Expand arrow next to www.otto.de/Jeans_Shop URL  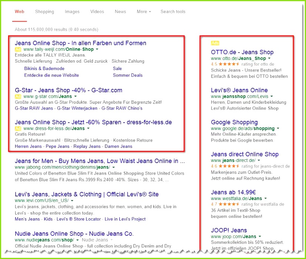tap(269, 59)
